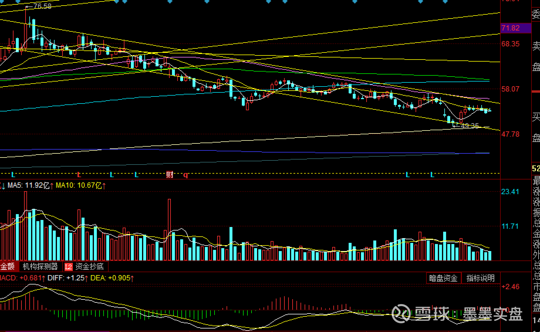
Task: Switch to the 机构探测器 tab
Action: pos(40,266)
